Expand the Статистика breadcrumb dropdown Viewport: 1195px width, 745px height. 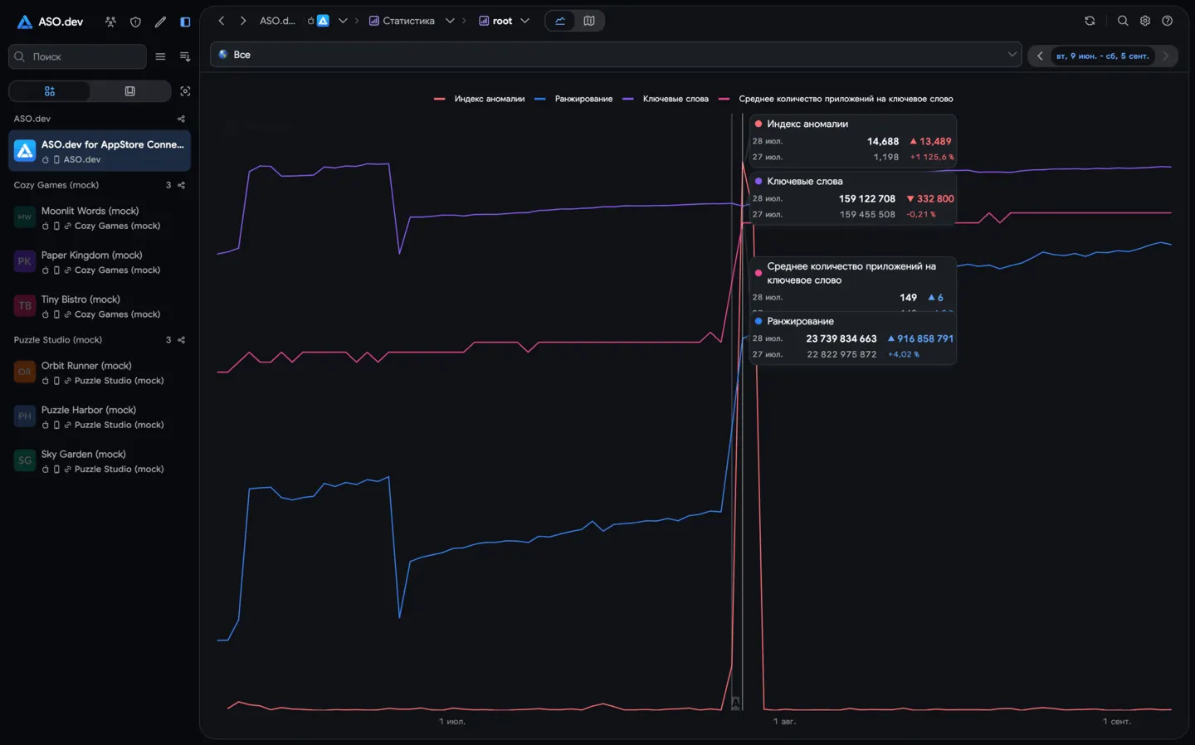[x=450, y=21]
